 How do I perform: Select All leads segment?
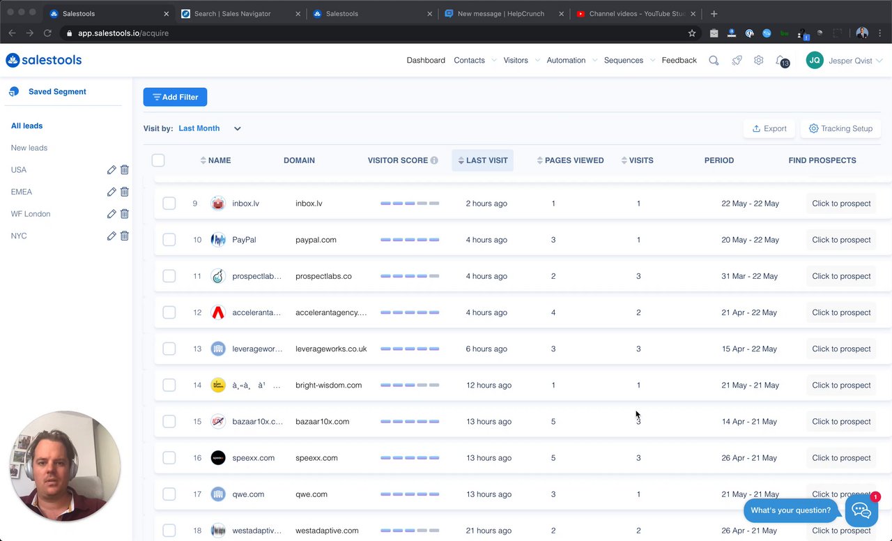[26, 126]
